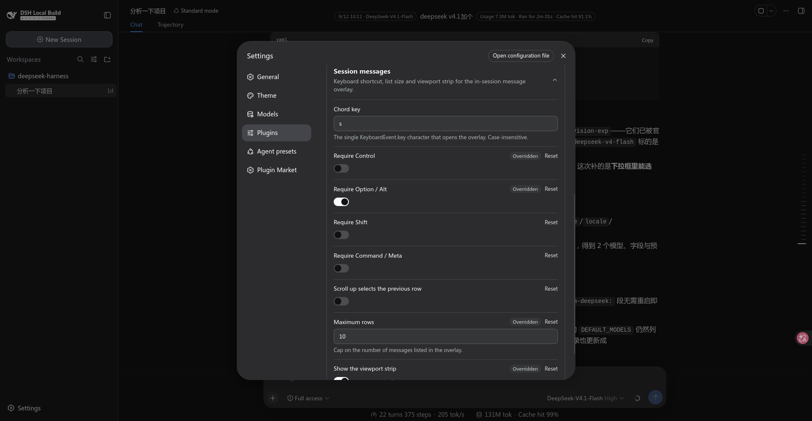Click the Settings label in sidebar
The width and height of the screenshot is (812, 421).
click(x=29, y=408)
